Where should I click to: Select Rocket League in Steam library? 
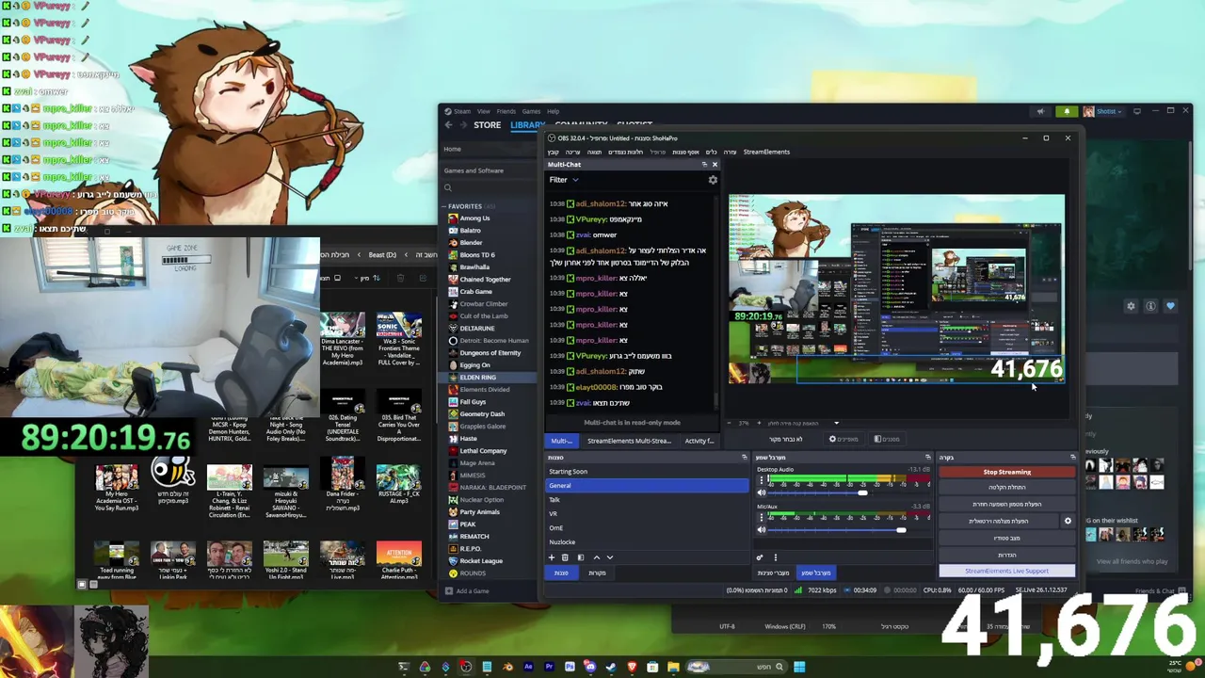coord(490,561)
